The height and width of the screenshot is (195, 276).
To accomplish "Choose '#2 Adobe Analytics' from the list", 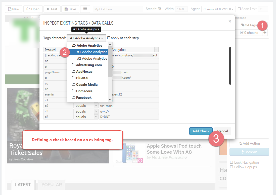I will tap(92, 58).
